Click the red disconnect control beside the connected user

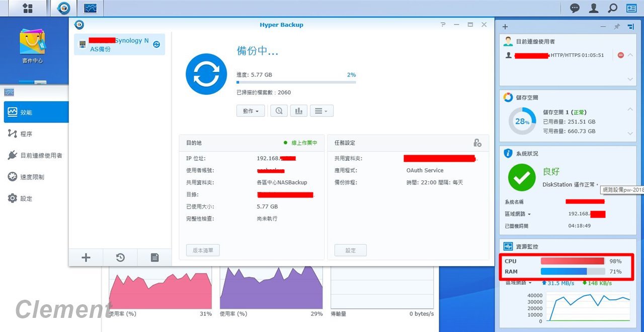(x=621, y=55)
